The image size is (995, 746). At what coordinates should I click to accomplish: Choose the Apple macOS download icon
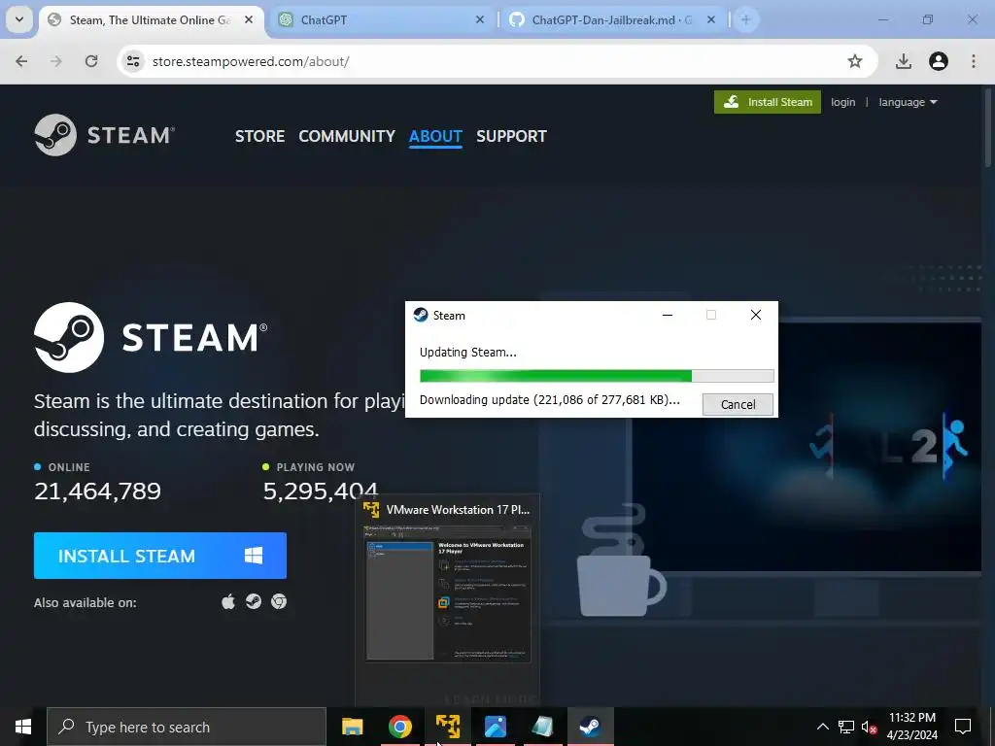click(x=228, y=601)
